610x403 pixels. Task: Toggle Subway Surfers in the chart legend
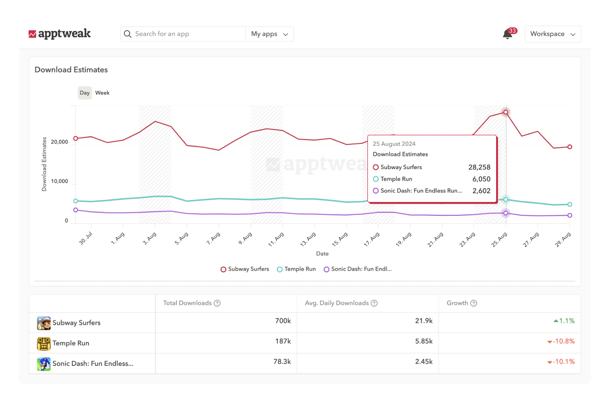click(x=244, y=269)
